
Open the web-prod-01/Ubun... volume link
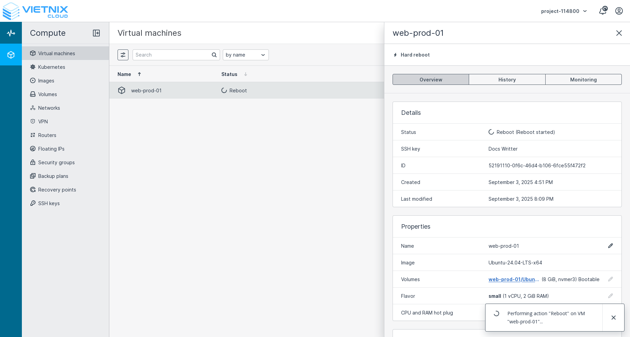[x=513, y=279]
